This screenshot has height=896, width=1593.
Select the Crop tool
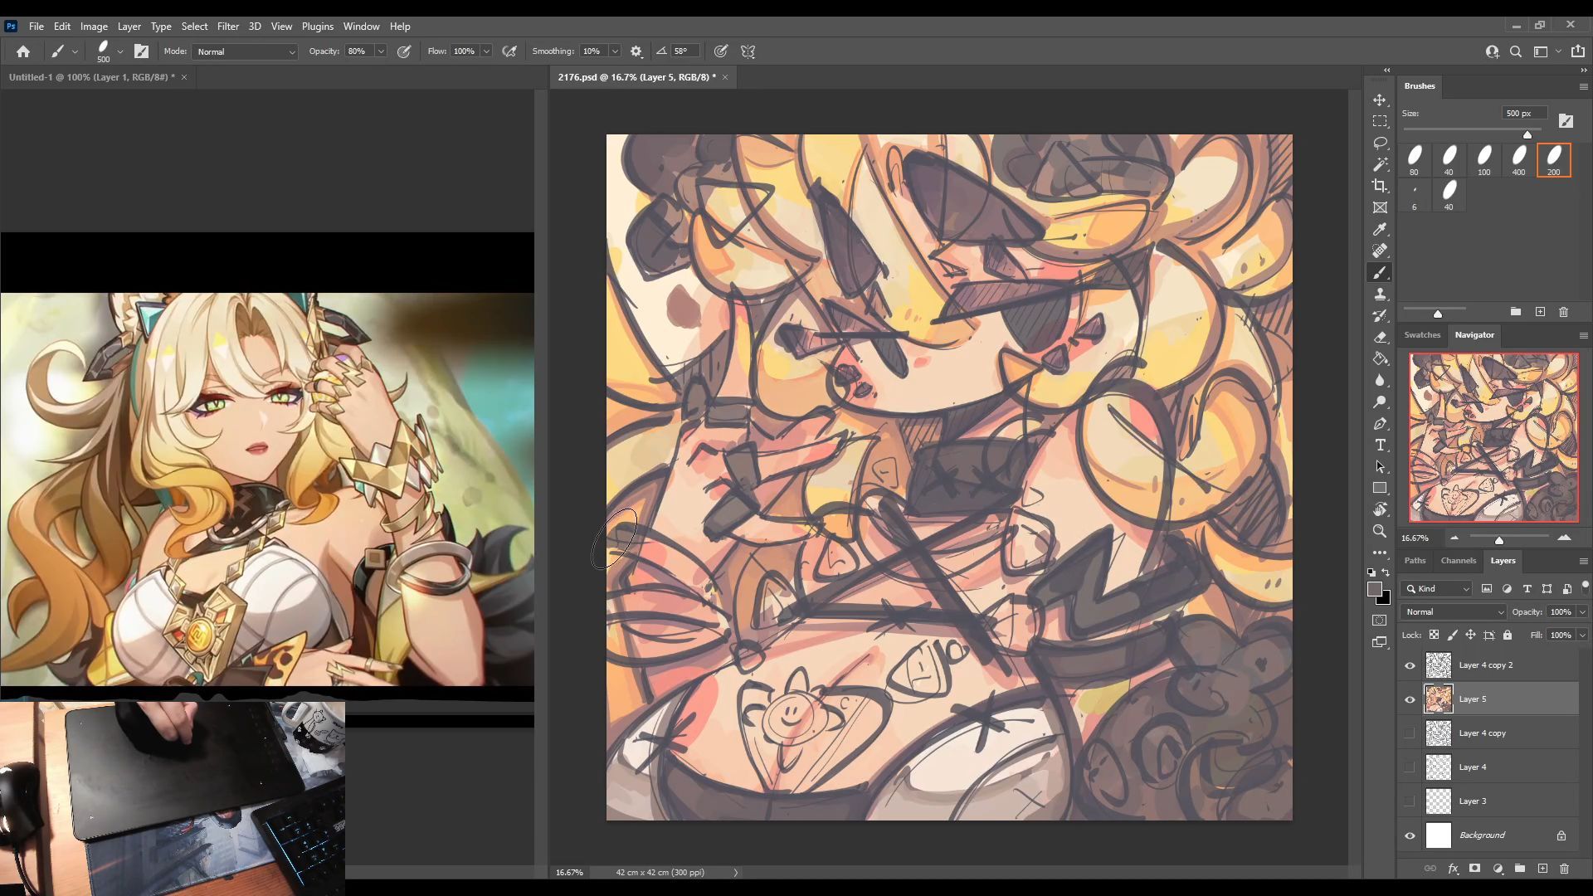tap(1380, 186)
